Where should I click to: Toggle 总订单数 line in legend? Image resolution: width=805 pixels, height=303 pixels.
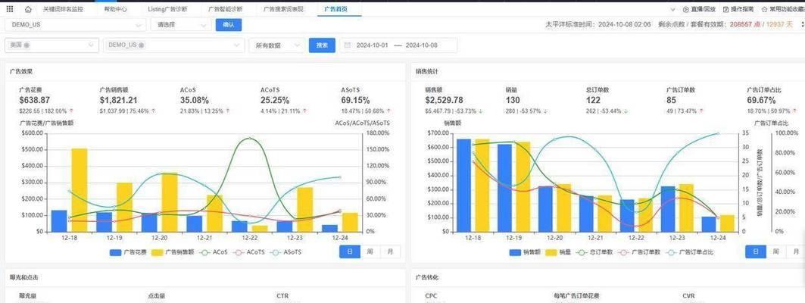(x=595, y=252)
